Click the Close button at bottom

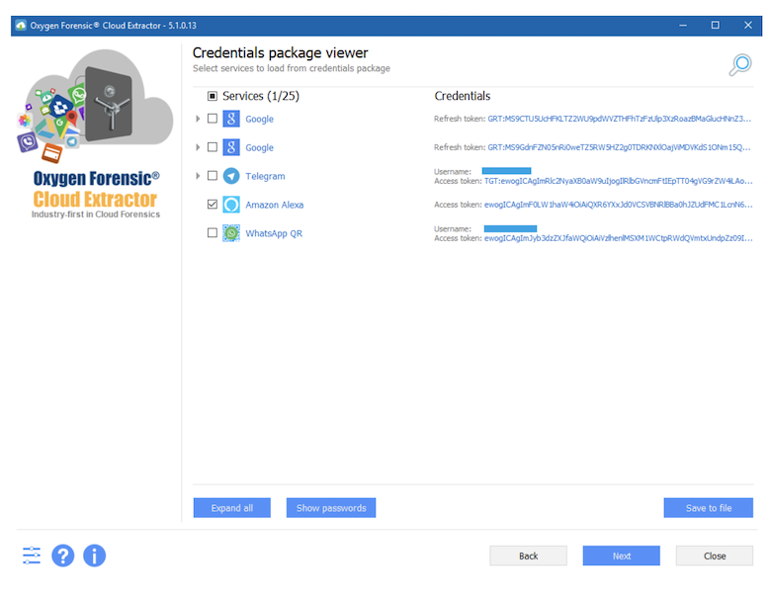[715, 556]
